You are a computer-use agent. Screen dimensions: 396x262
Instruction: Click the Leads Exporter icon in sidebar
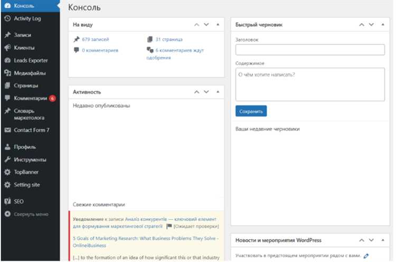pos(7,60)
